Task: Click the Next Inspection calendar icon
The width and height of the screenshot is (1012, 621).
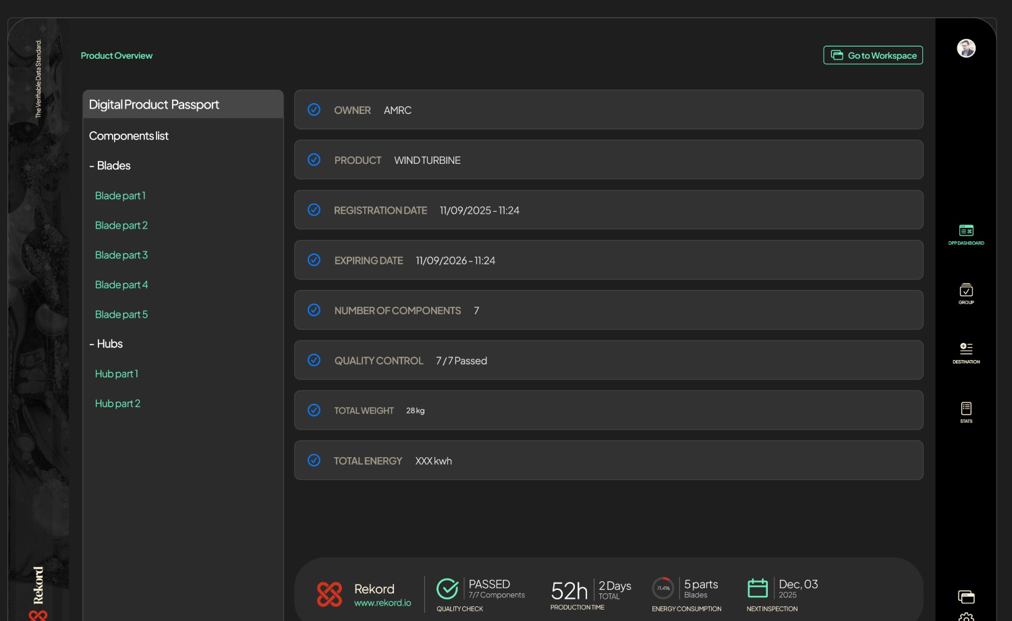Action: (758, 588)
